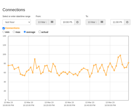Click the To date field showing 13 Mar
Image resolution: width=133 pixels, height=107 pixels.
pos(92,22)
